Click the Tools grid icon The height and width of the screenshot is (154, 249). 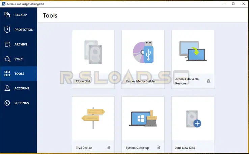pyautogui.click(x=7, y=74)
